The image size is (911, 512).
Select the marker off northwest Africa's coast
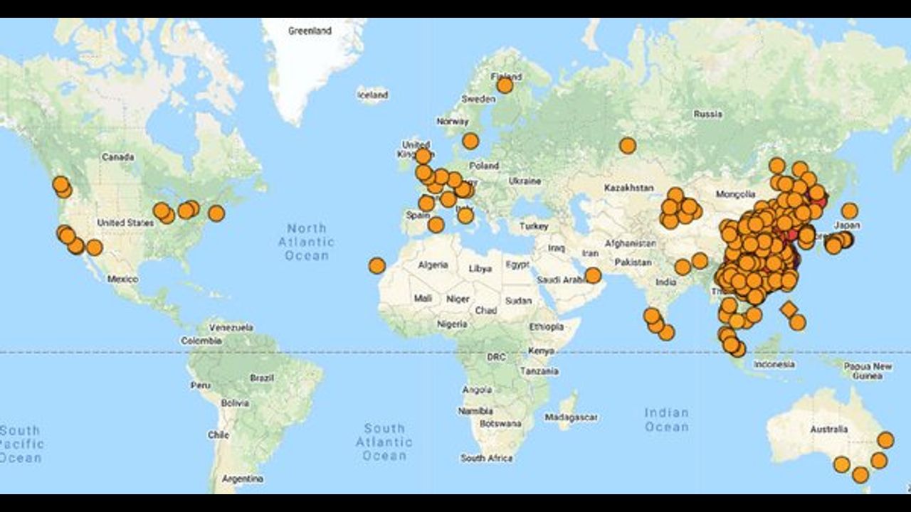[376, 266]
